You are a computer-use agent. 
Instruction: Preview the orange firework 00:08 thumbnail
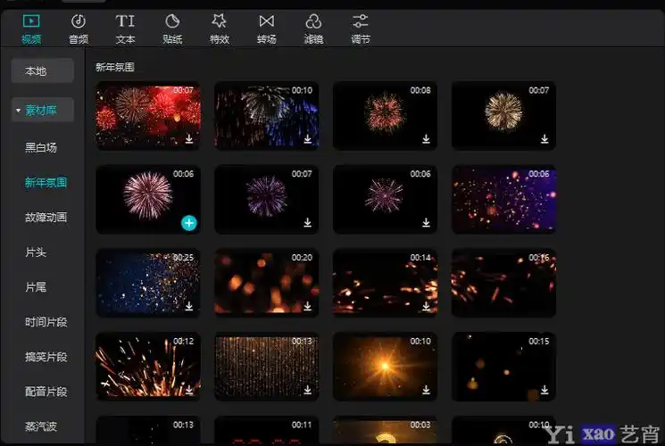pos(385,116)
